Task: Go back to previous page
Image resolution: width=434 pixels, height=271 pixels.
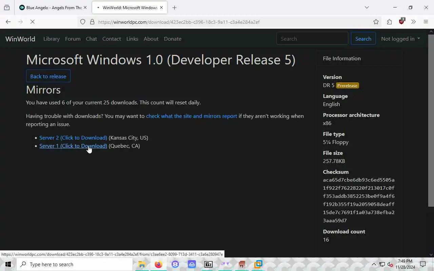Action: click(8, 22)
